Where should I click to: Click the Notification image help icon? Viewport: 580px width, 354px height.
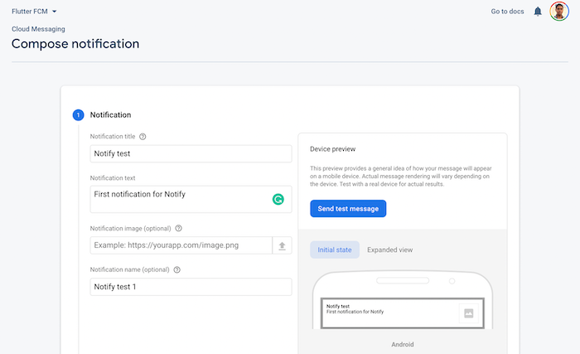pyautogui.click(x=179, y=228)
